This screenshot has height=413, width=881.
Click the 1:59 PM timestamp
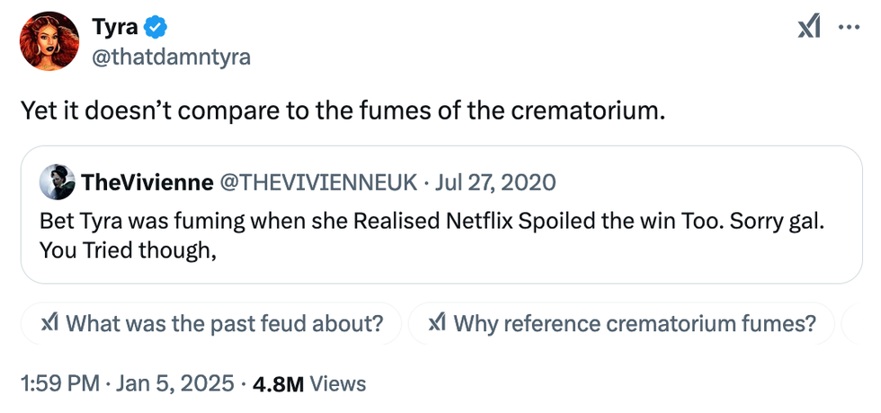tap(59, 384)
